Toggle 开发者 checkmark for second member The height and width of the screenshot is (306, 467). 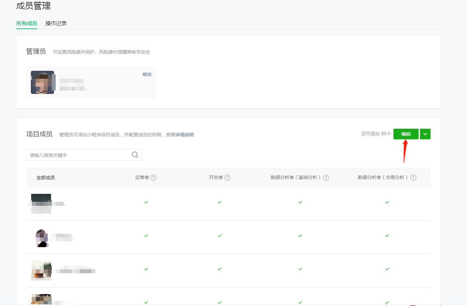click(220, 236)
